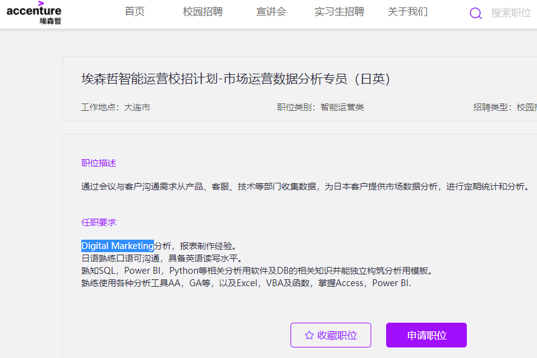Go to the 宣讲会 page
The image size is (537, 358).
pyautogui.click(x=271, y=12)
